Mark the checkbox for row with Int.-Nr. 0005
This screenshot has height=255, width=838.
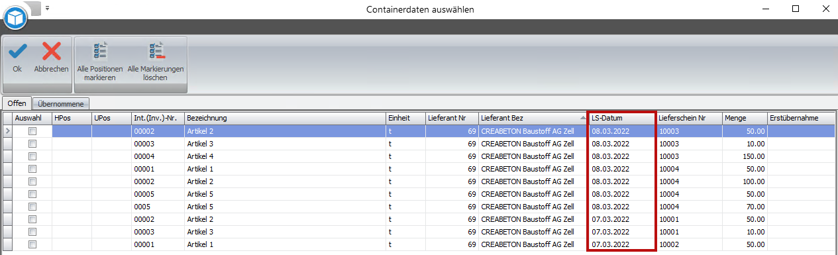coord(32,207)
